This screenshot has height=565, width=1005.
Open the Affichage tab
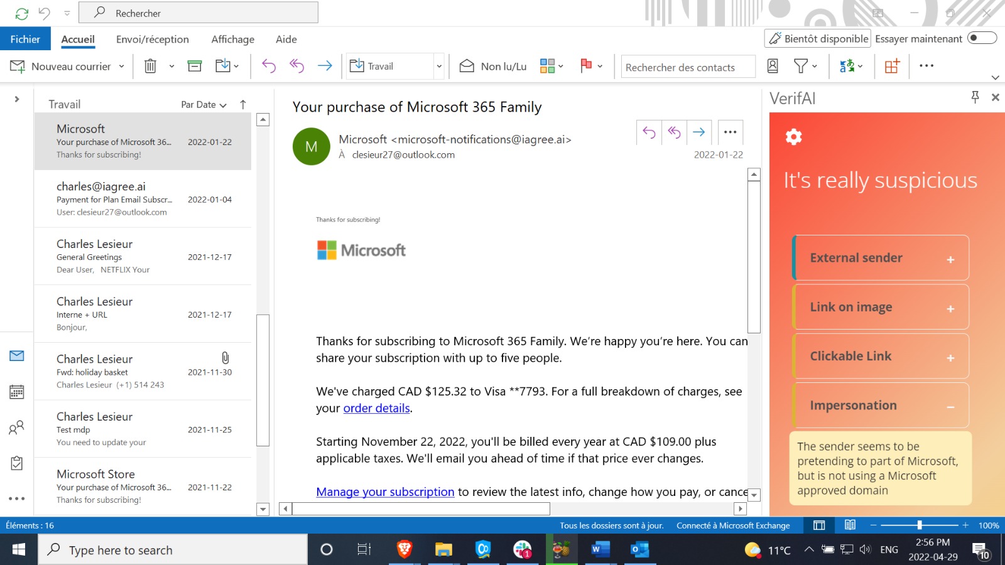tap(233, 39)
